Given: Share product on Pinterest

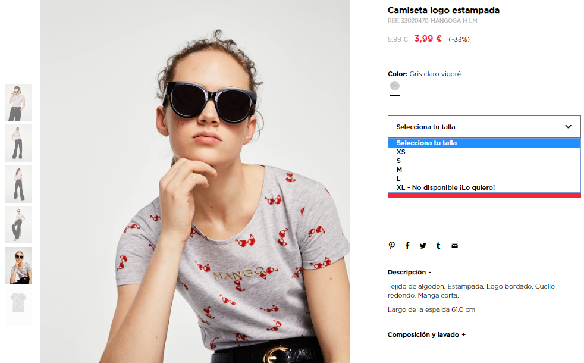Looking at the screenshot, I should (391, 246).
